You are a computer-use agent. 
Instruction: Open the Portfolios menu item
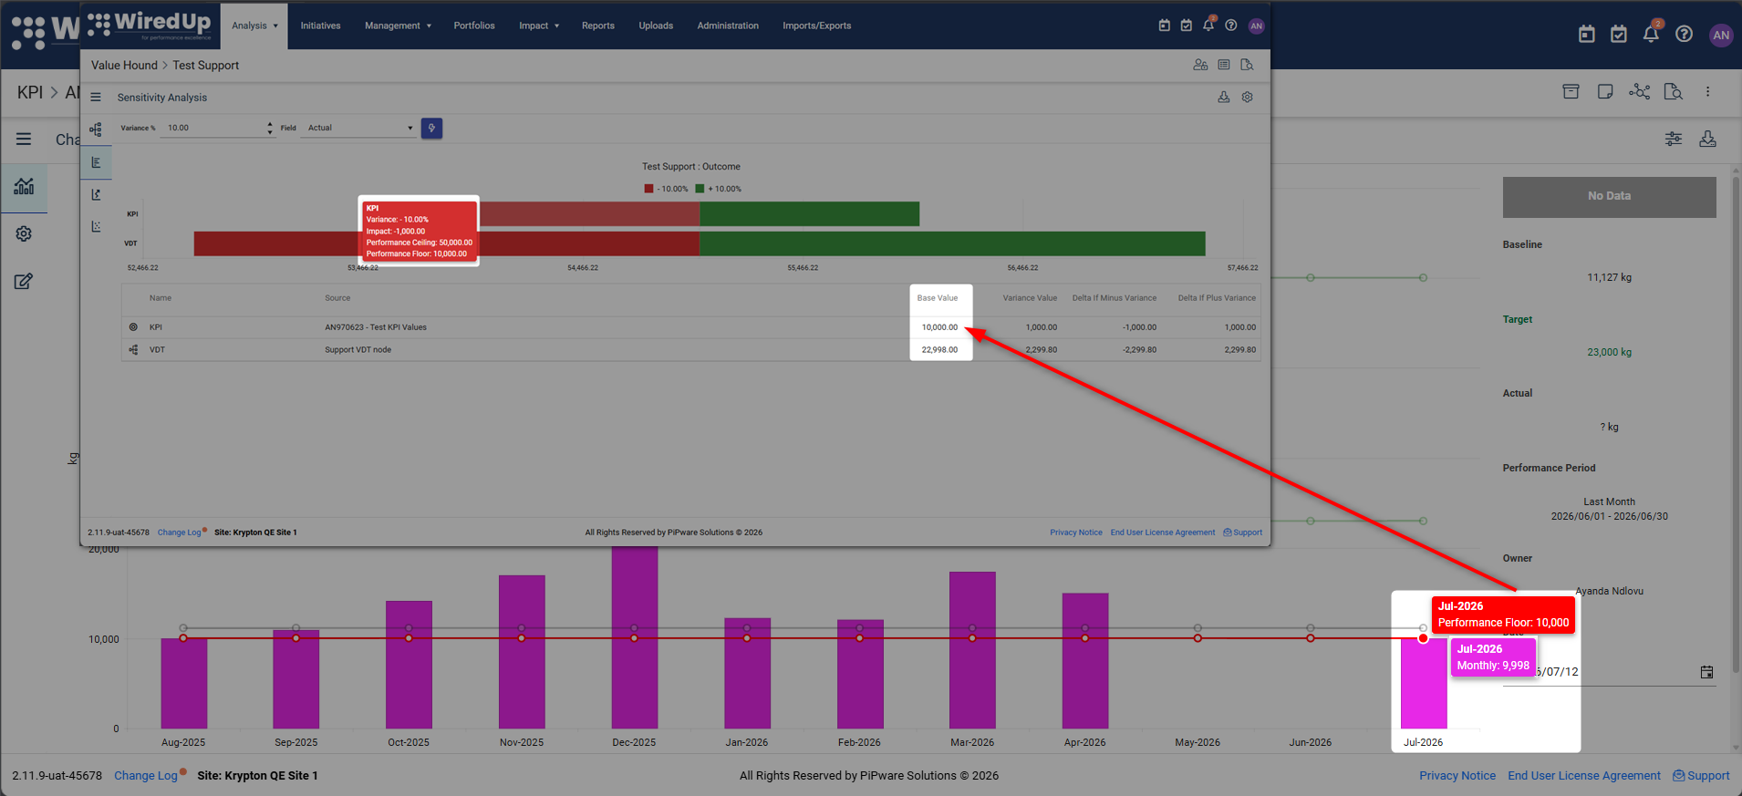tap(474, 26)
